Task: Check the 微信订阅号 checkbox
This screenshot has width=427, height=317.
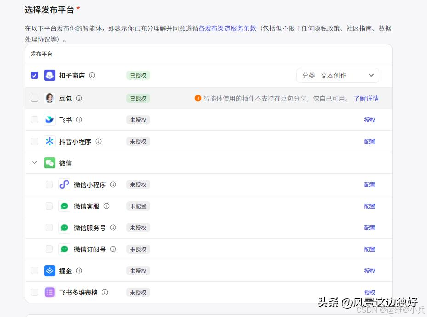Action: tap(49, 249)
